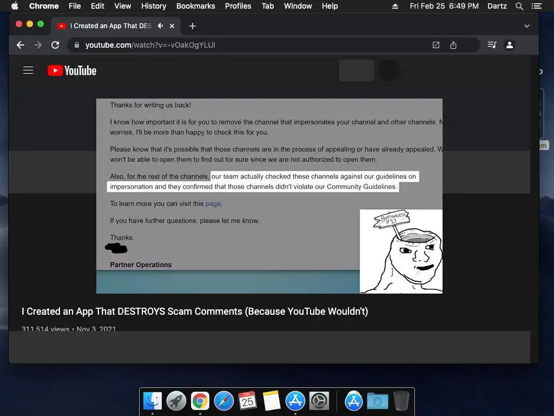
Task: Click the 'If you have further questions' line
Action: [x=184, y=221]
